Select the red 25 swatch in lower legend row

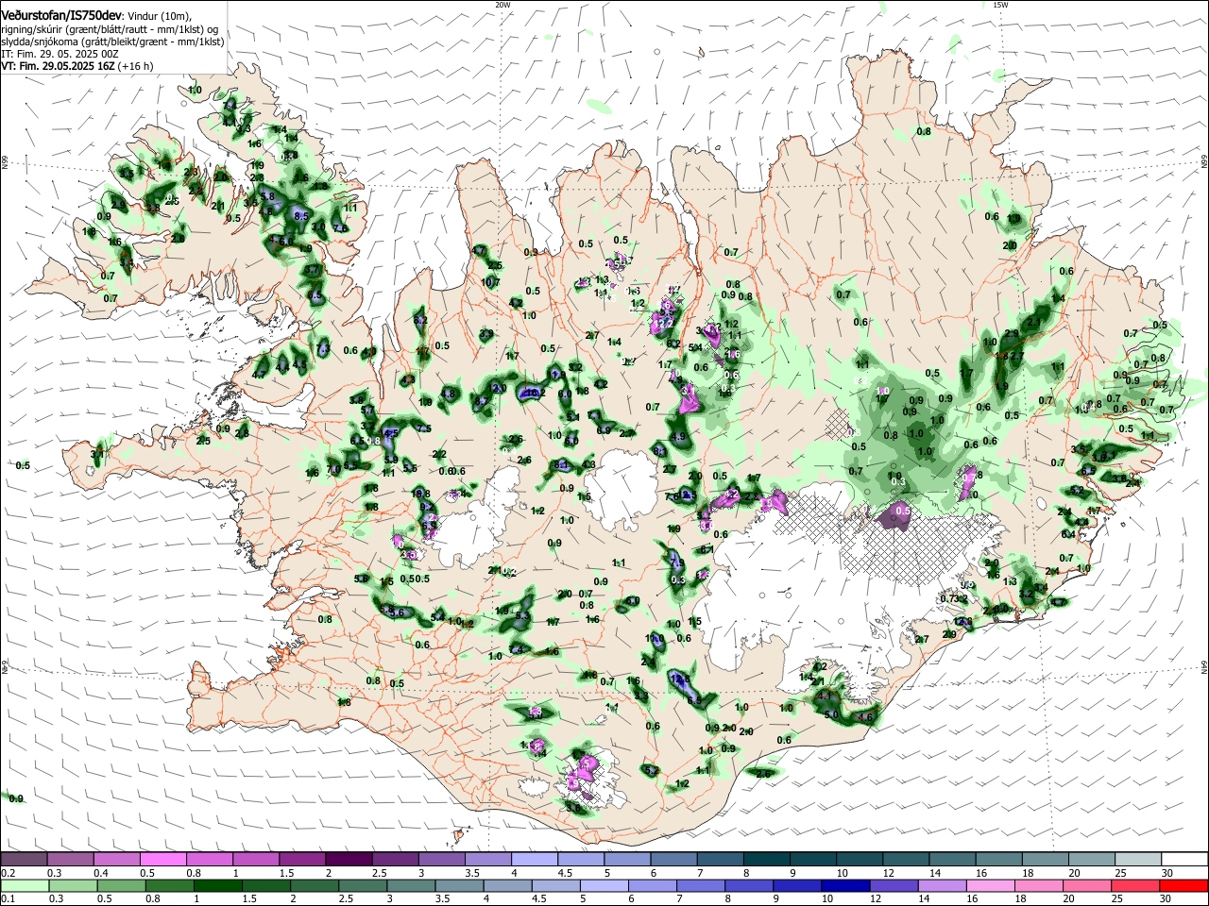(1137, 885)
